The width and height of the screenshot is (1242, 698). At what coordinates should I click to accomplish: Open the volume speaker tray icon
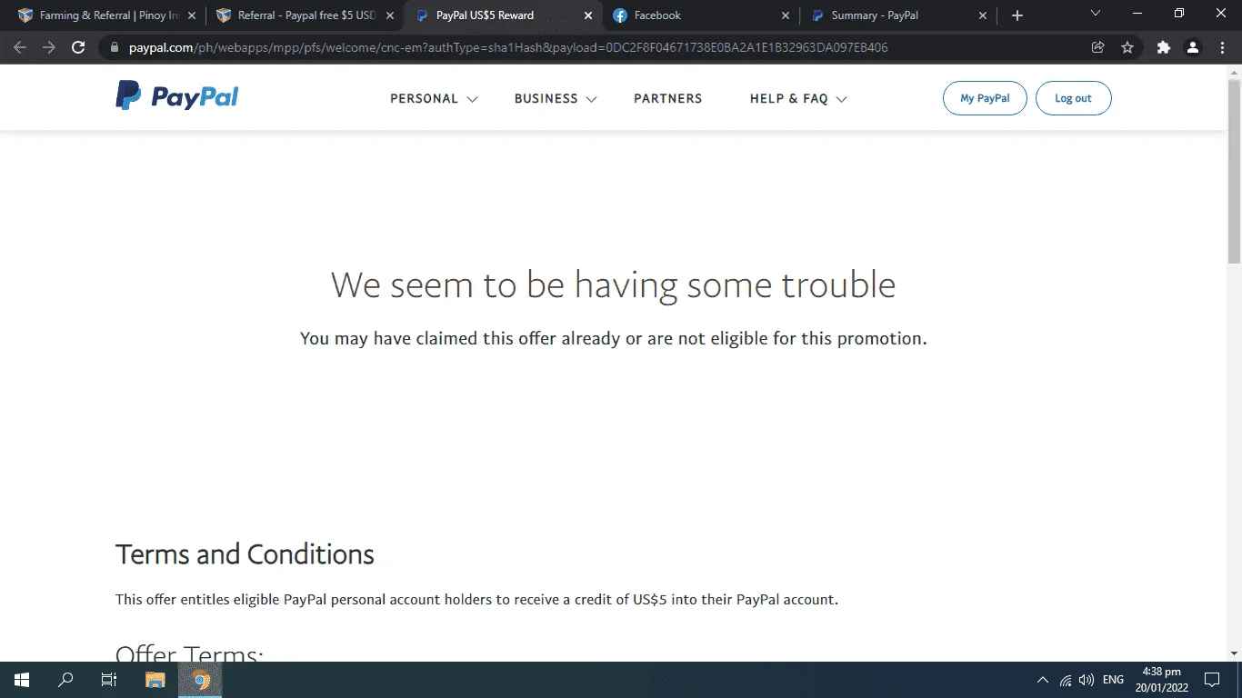(x=1086, y=680)
